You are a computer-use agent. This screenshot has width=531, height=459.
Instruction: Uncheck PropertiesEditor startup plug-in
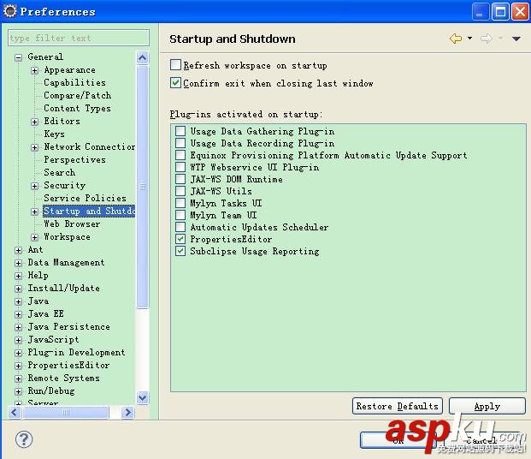pyautogui.click(x=180, y=239)
